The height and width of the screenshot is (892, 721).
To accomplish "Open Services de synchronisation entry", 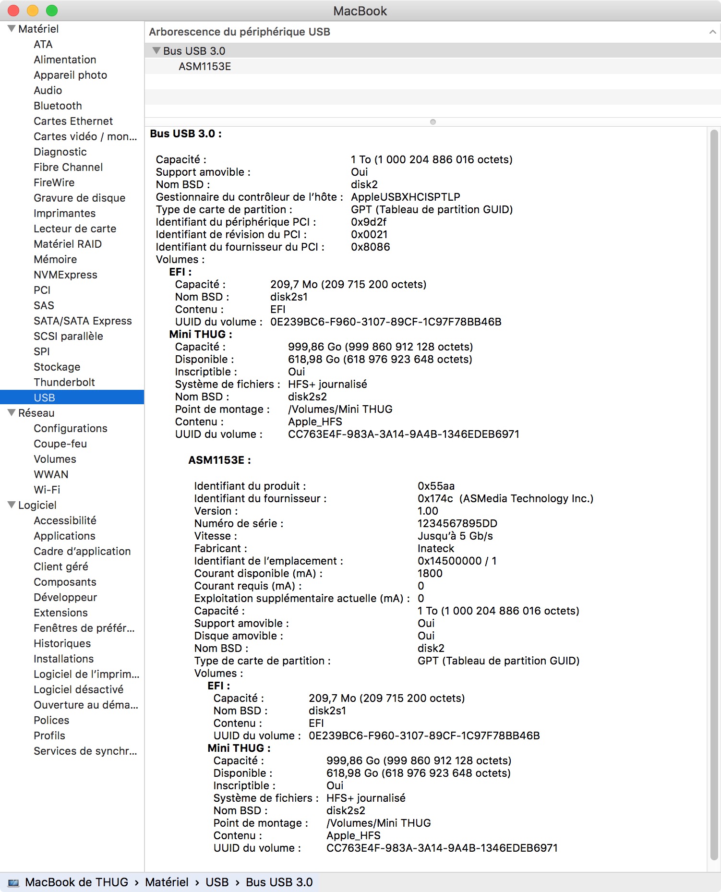I will [85, 751].
